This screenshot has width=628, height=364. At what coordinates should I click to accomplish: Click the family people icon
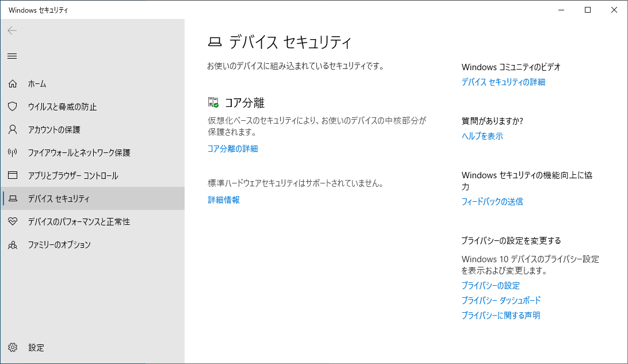(13, 244)
